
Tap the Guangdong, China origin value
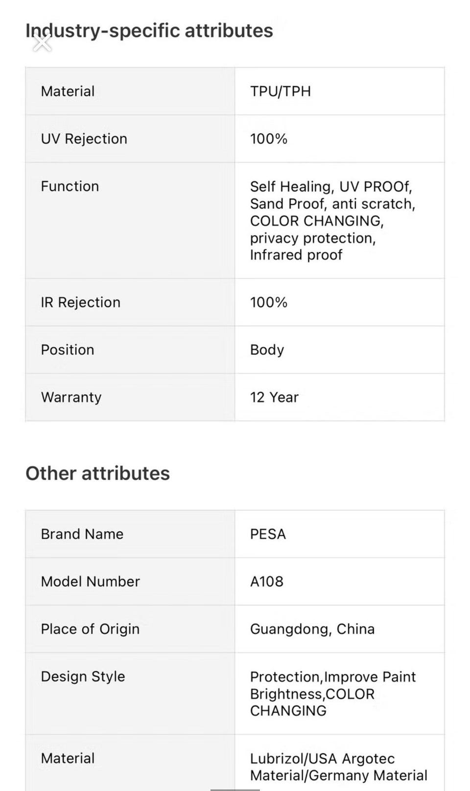pyautogui.click(x=312, y=629)
